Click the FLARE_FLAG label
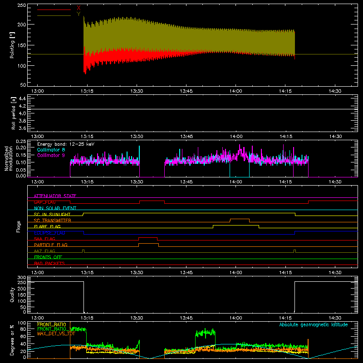The image size is (363, 363). [x=47, y=226]
